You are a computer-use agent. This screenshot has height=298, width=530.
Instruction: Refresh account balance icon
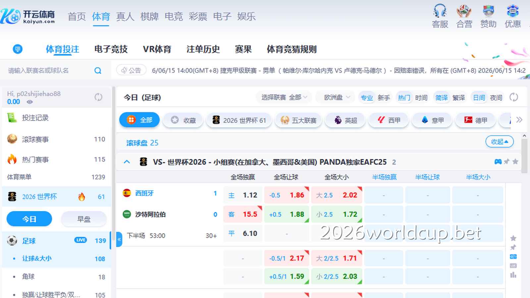[x=98, y=97]
